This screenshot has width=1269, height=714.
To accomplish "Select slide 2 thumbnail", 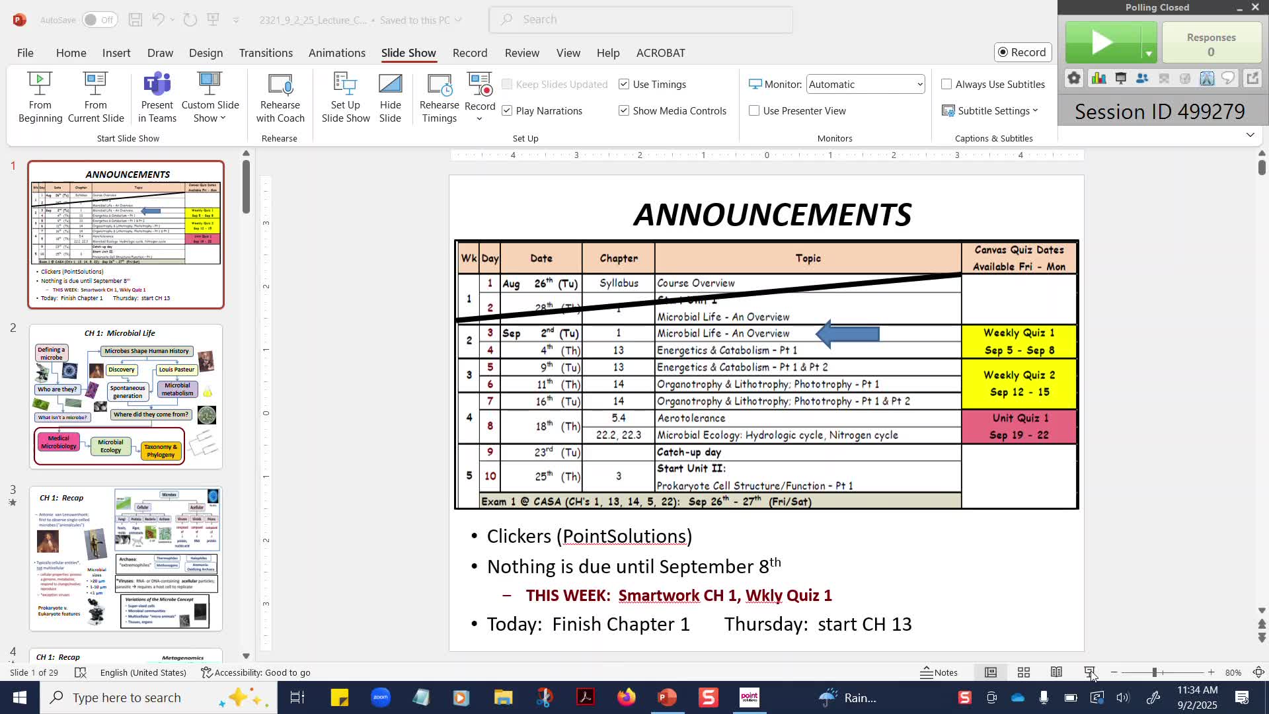I will point(126,397).
